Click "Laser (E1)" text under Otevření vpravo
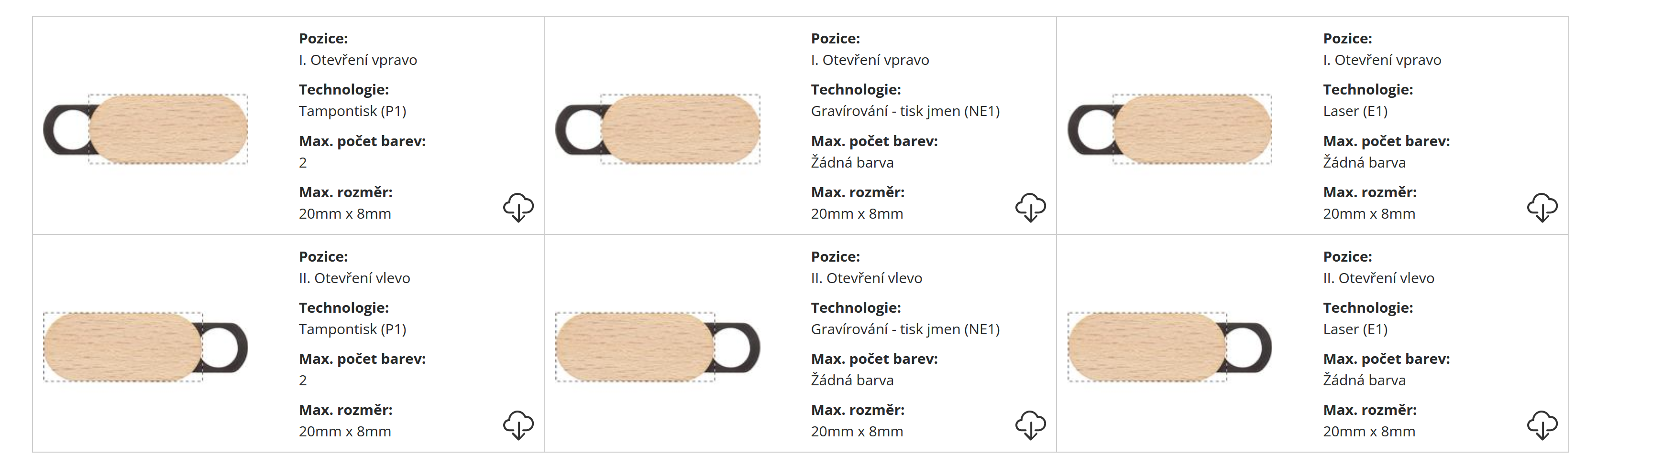This screenshot has height=476, width=1663. (x=1355, y=111)
